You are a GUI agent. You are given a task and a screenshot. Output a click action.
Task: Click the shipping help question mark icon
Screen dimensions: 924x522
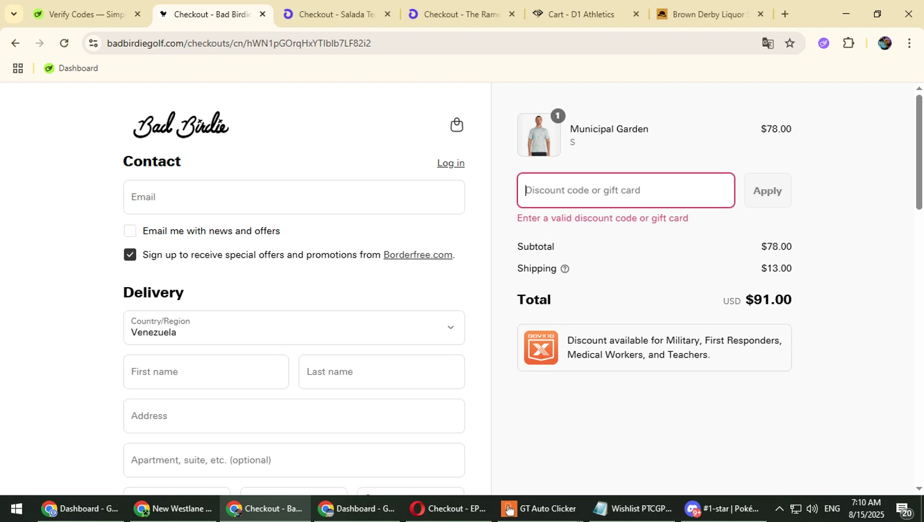pyautogui.click(x=565, y=269)
